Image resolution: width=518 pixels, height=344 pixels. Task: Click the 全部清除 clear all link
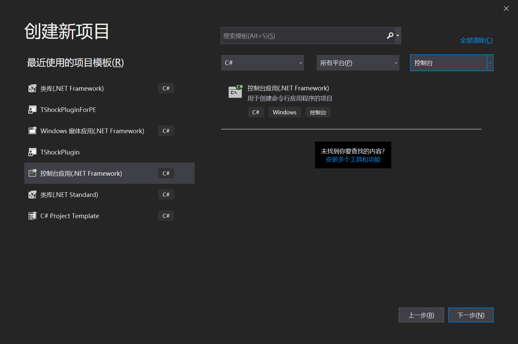click(x=476, y=40)
